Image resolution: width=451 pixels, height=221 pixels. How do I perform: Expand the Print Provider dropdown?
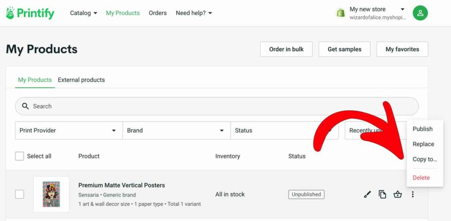coord(69,131)
